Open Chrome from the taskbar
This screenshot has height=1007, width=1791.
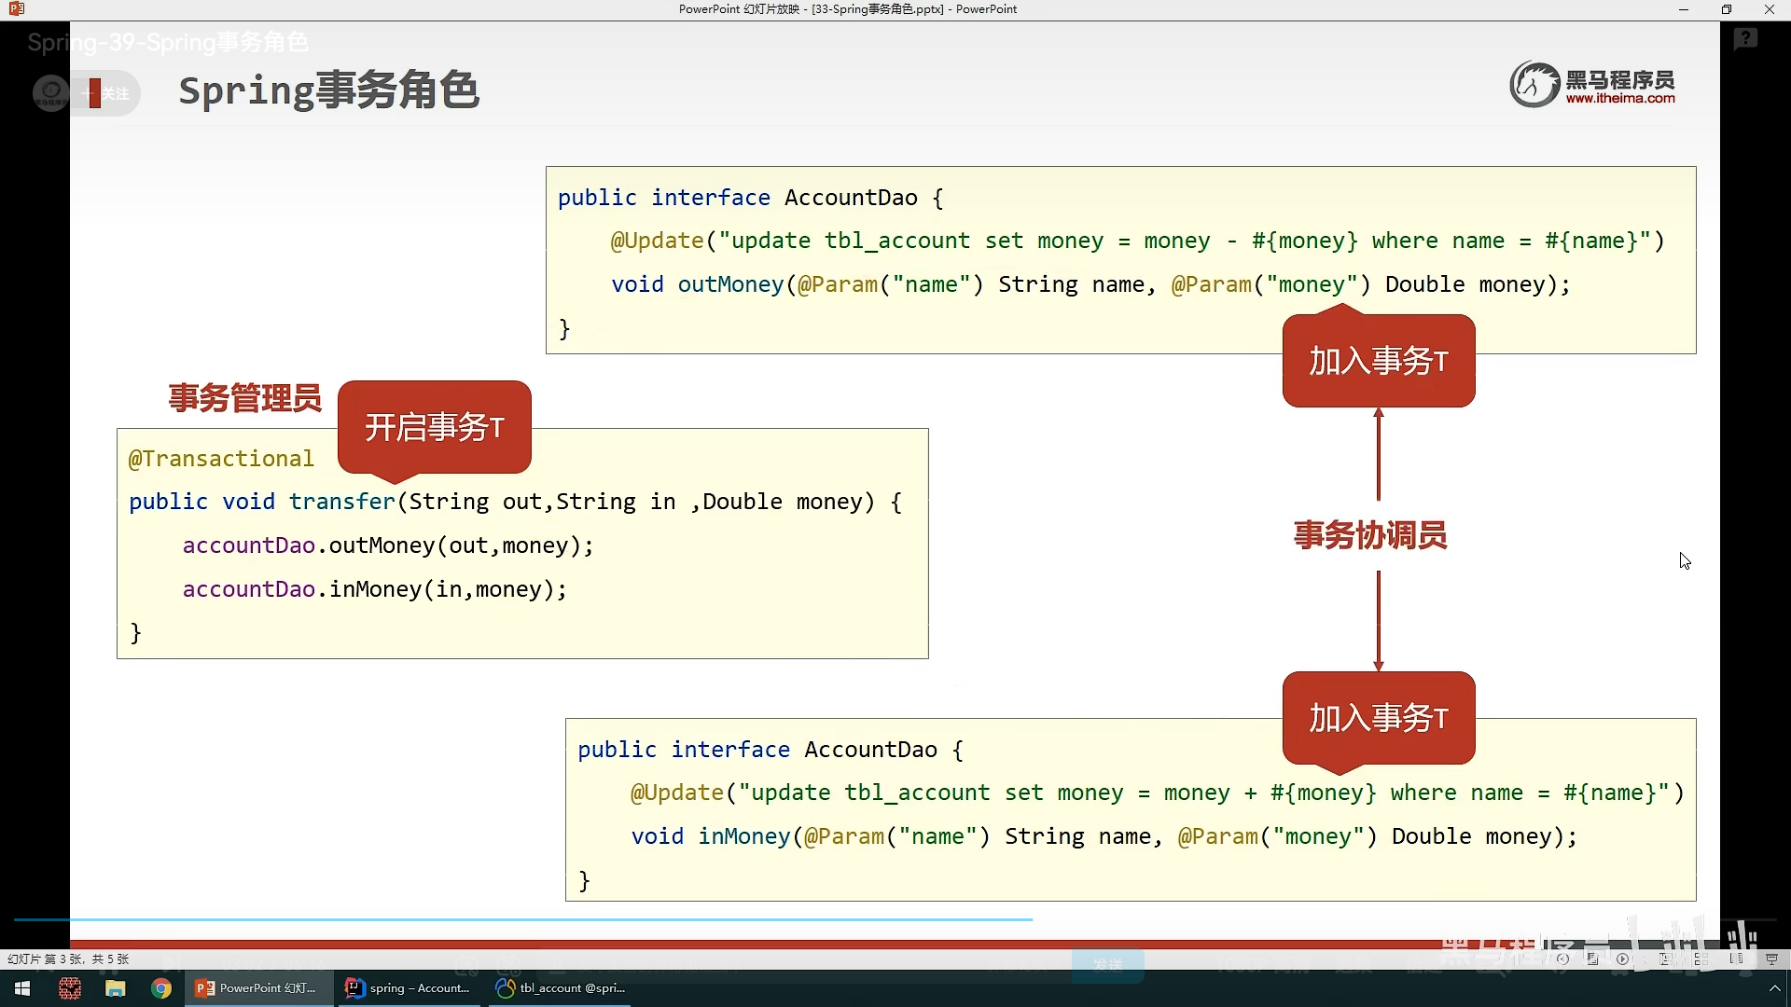[161, 988]
